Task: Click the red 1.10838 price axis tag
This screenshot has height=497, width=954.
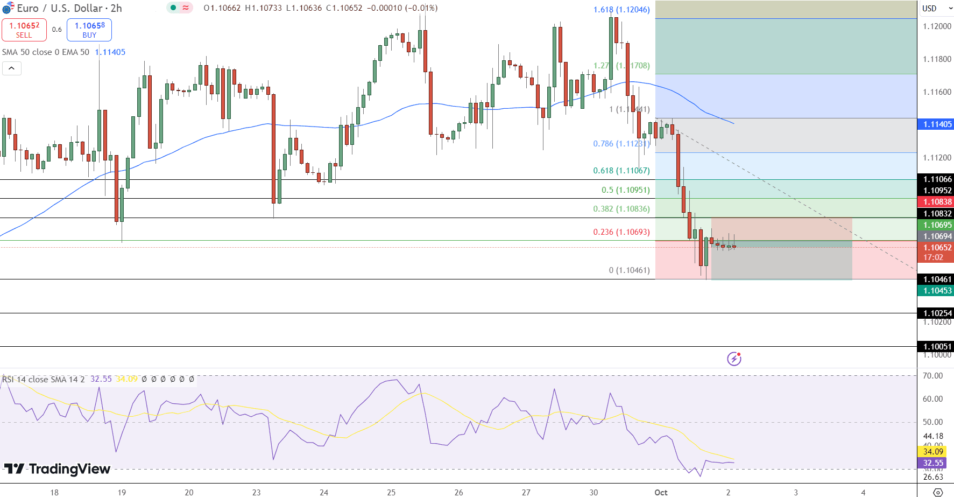Action: [936, 202]
